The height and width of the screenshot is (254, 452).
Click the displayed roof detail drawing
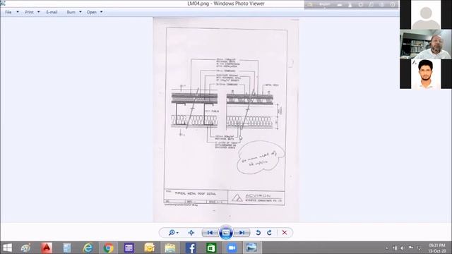(x=226, y=119)
